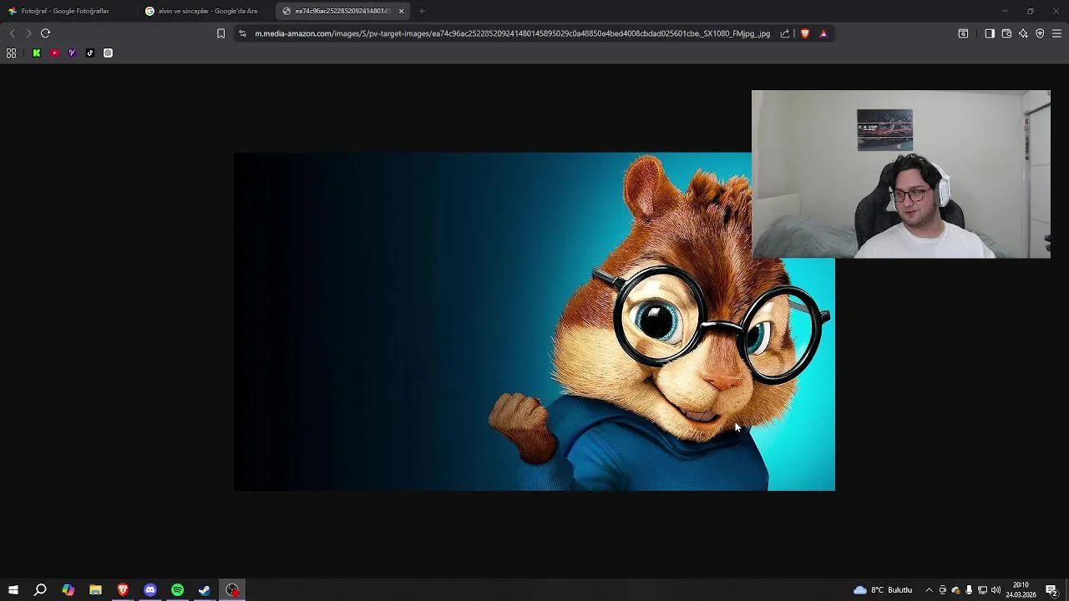Viewport: 1069px width, 601px height.
Task: Go forward to the next page
Action: 28,33
